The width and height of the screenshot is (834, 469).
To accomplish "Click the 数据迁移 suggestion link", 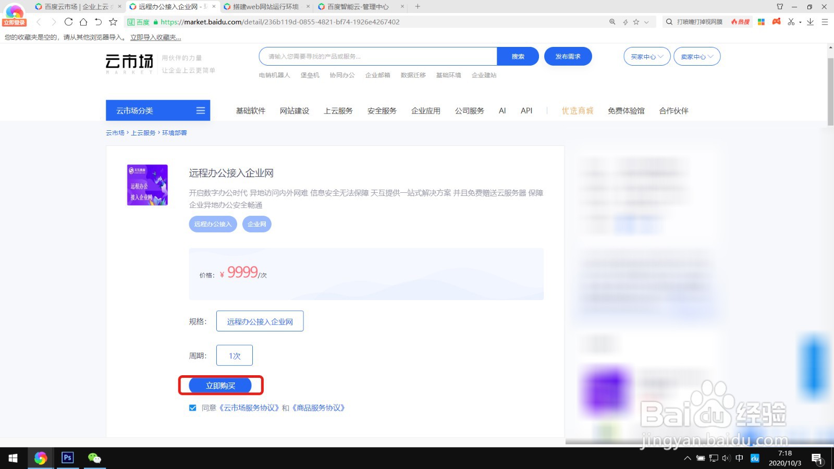I will (x=413, y=75).
